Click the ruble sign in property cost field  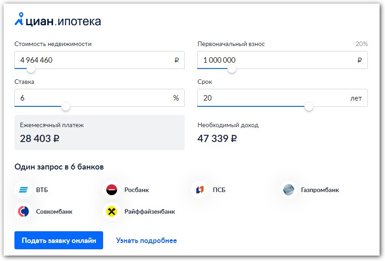pos(177,60)
